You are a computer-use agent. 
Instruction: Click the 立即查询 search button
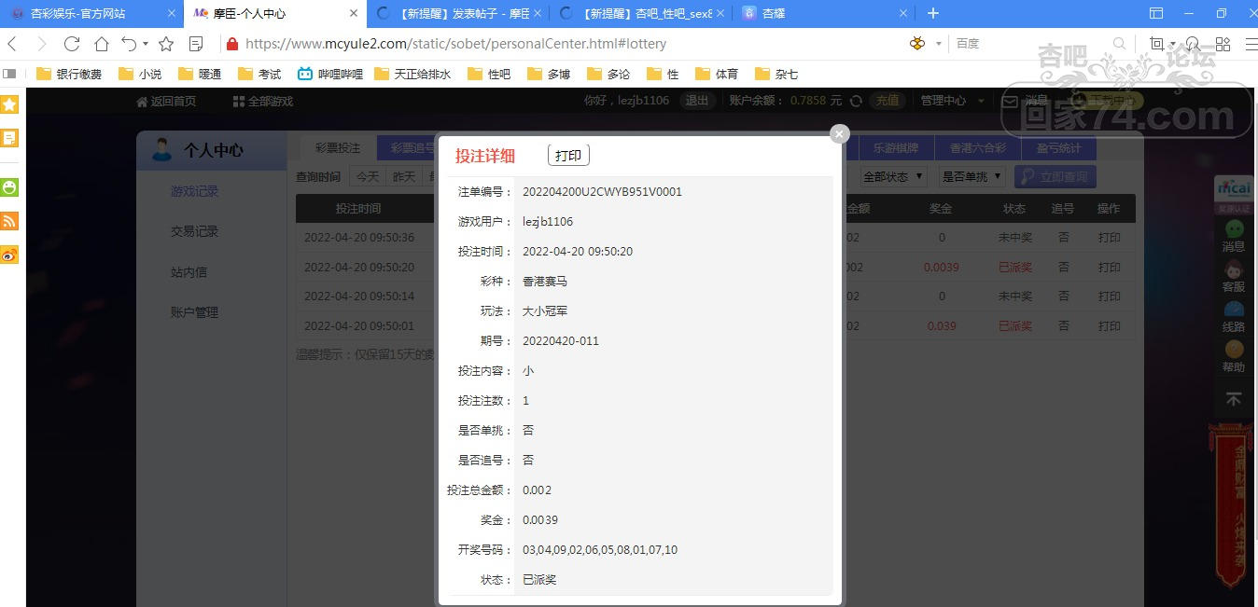1055,176
